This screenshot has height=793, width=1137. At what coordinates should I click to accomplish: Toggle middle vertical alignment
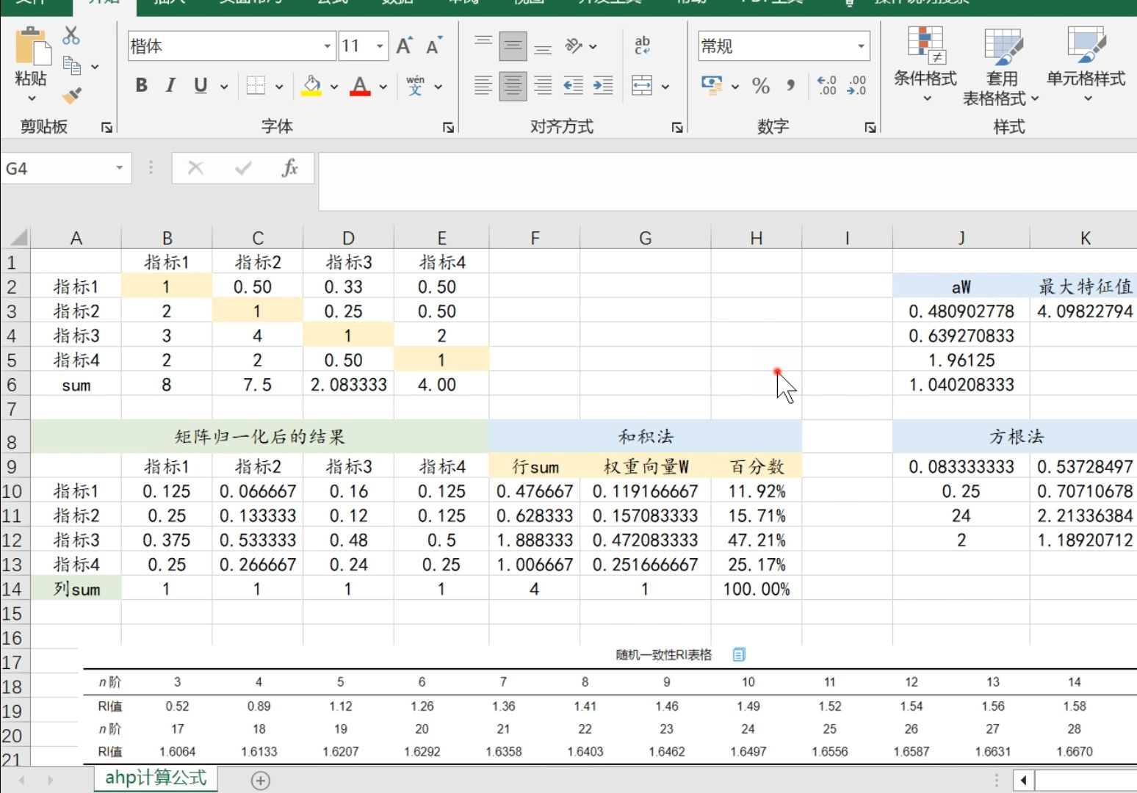tap(513, 46)
